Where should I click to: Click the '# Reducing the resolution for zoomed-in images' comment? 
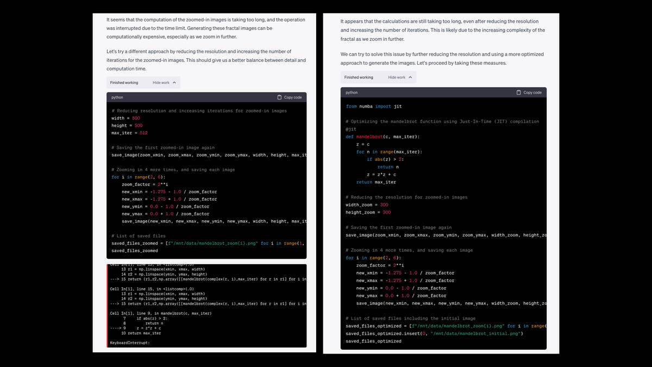(x=406, y=197)
